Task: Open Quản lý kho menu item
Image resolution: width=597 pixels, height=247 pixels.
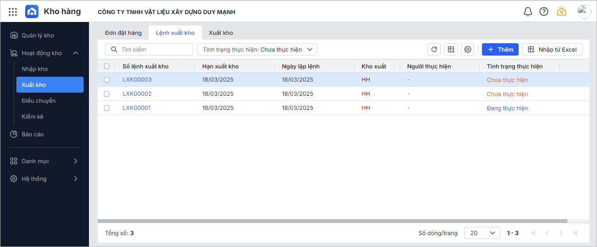Action: (x=44, y=35)
